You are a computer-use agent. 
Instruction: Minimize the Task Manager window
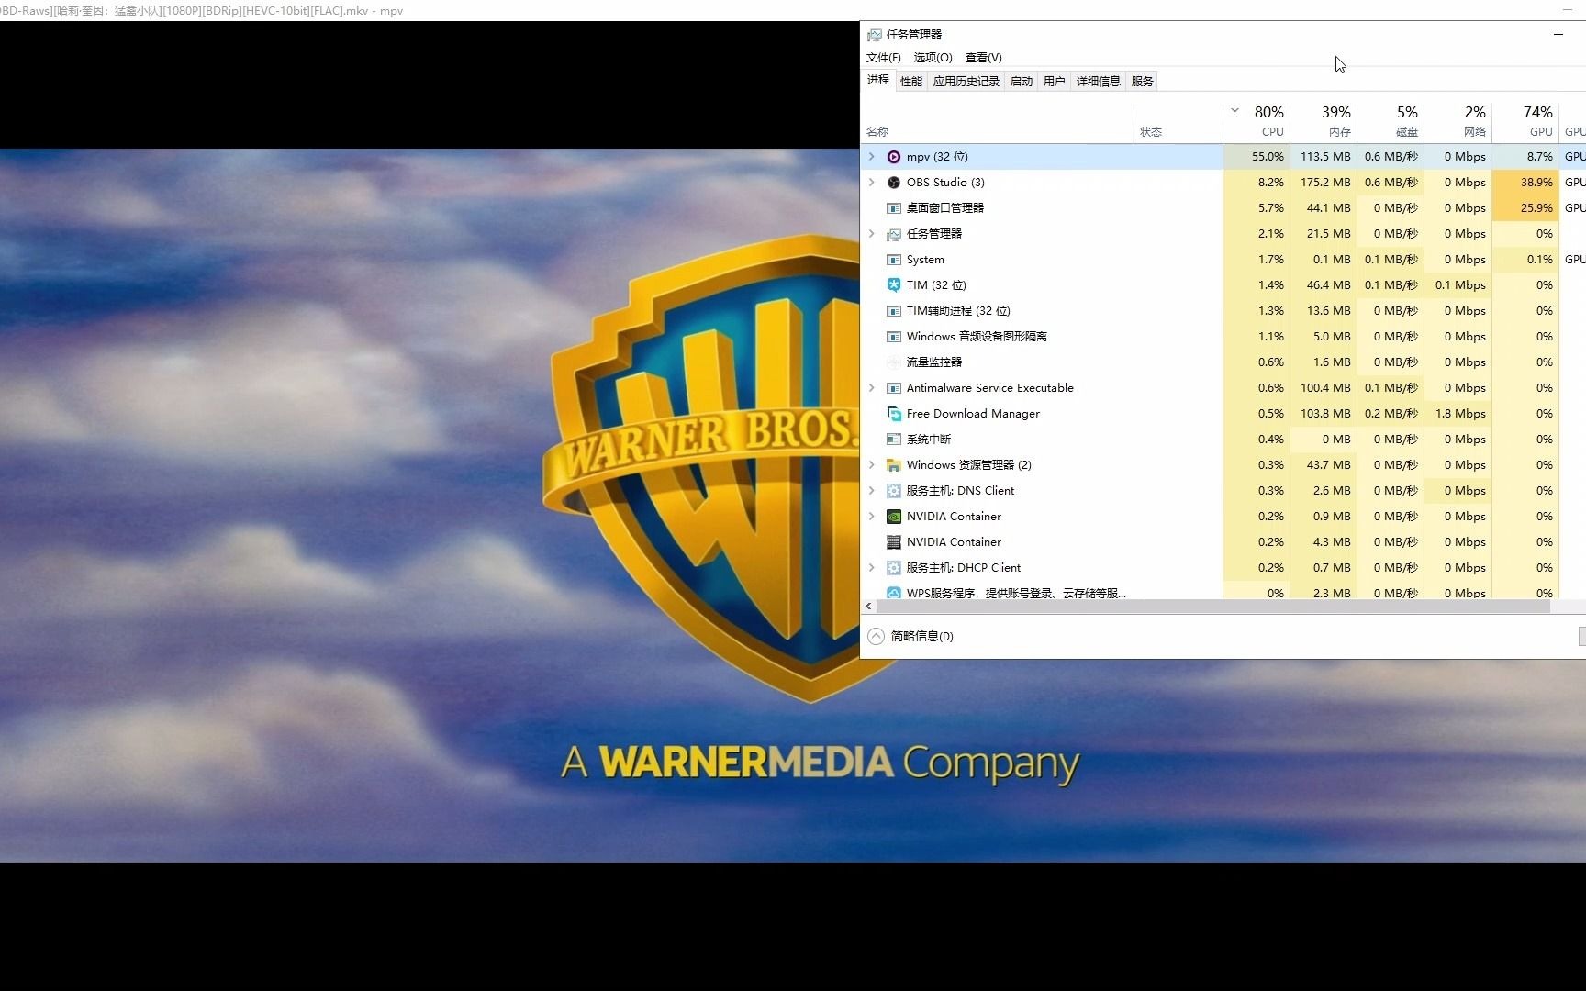(x=1558, y=35)
